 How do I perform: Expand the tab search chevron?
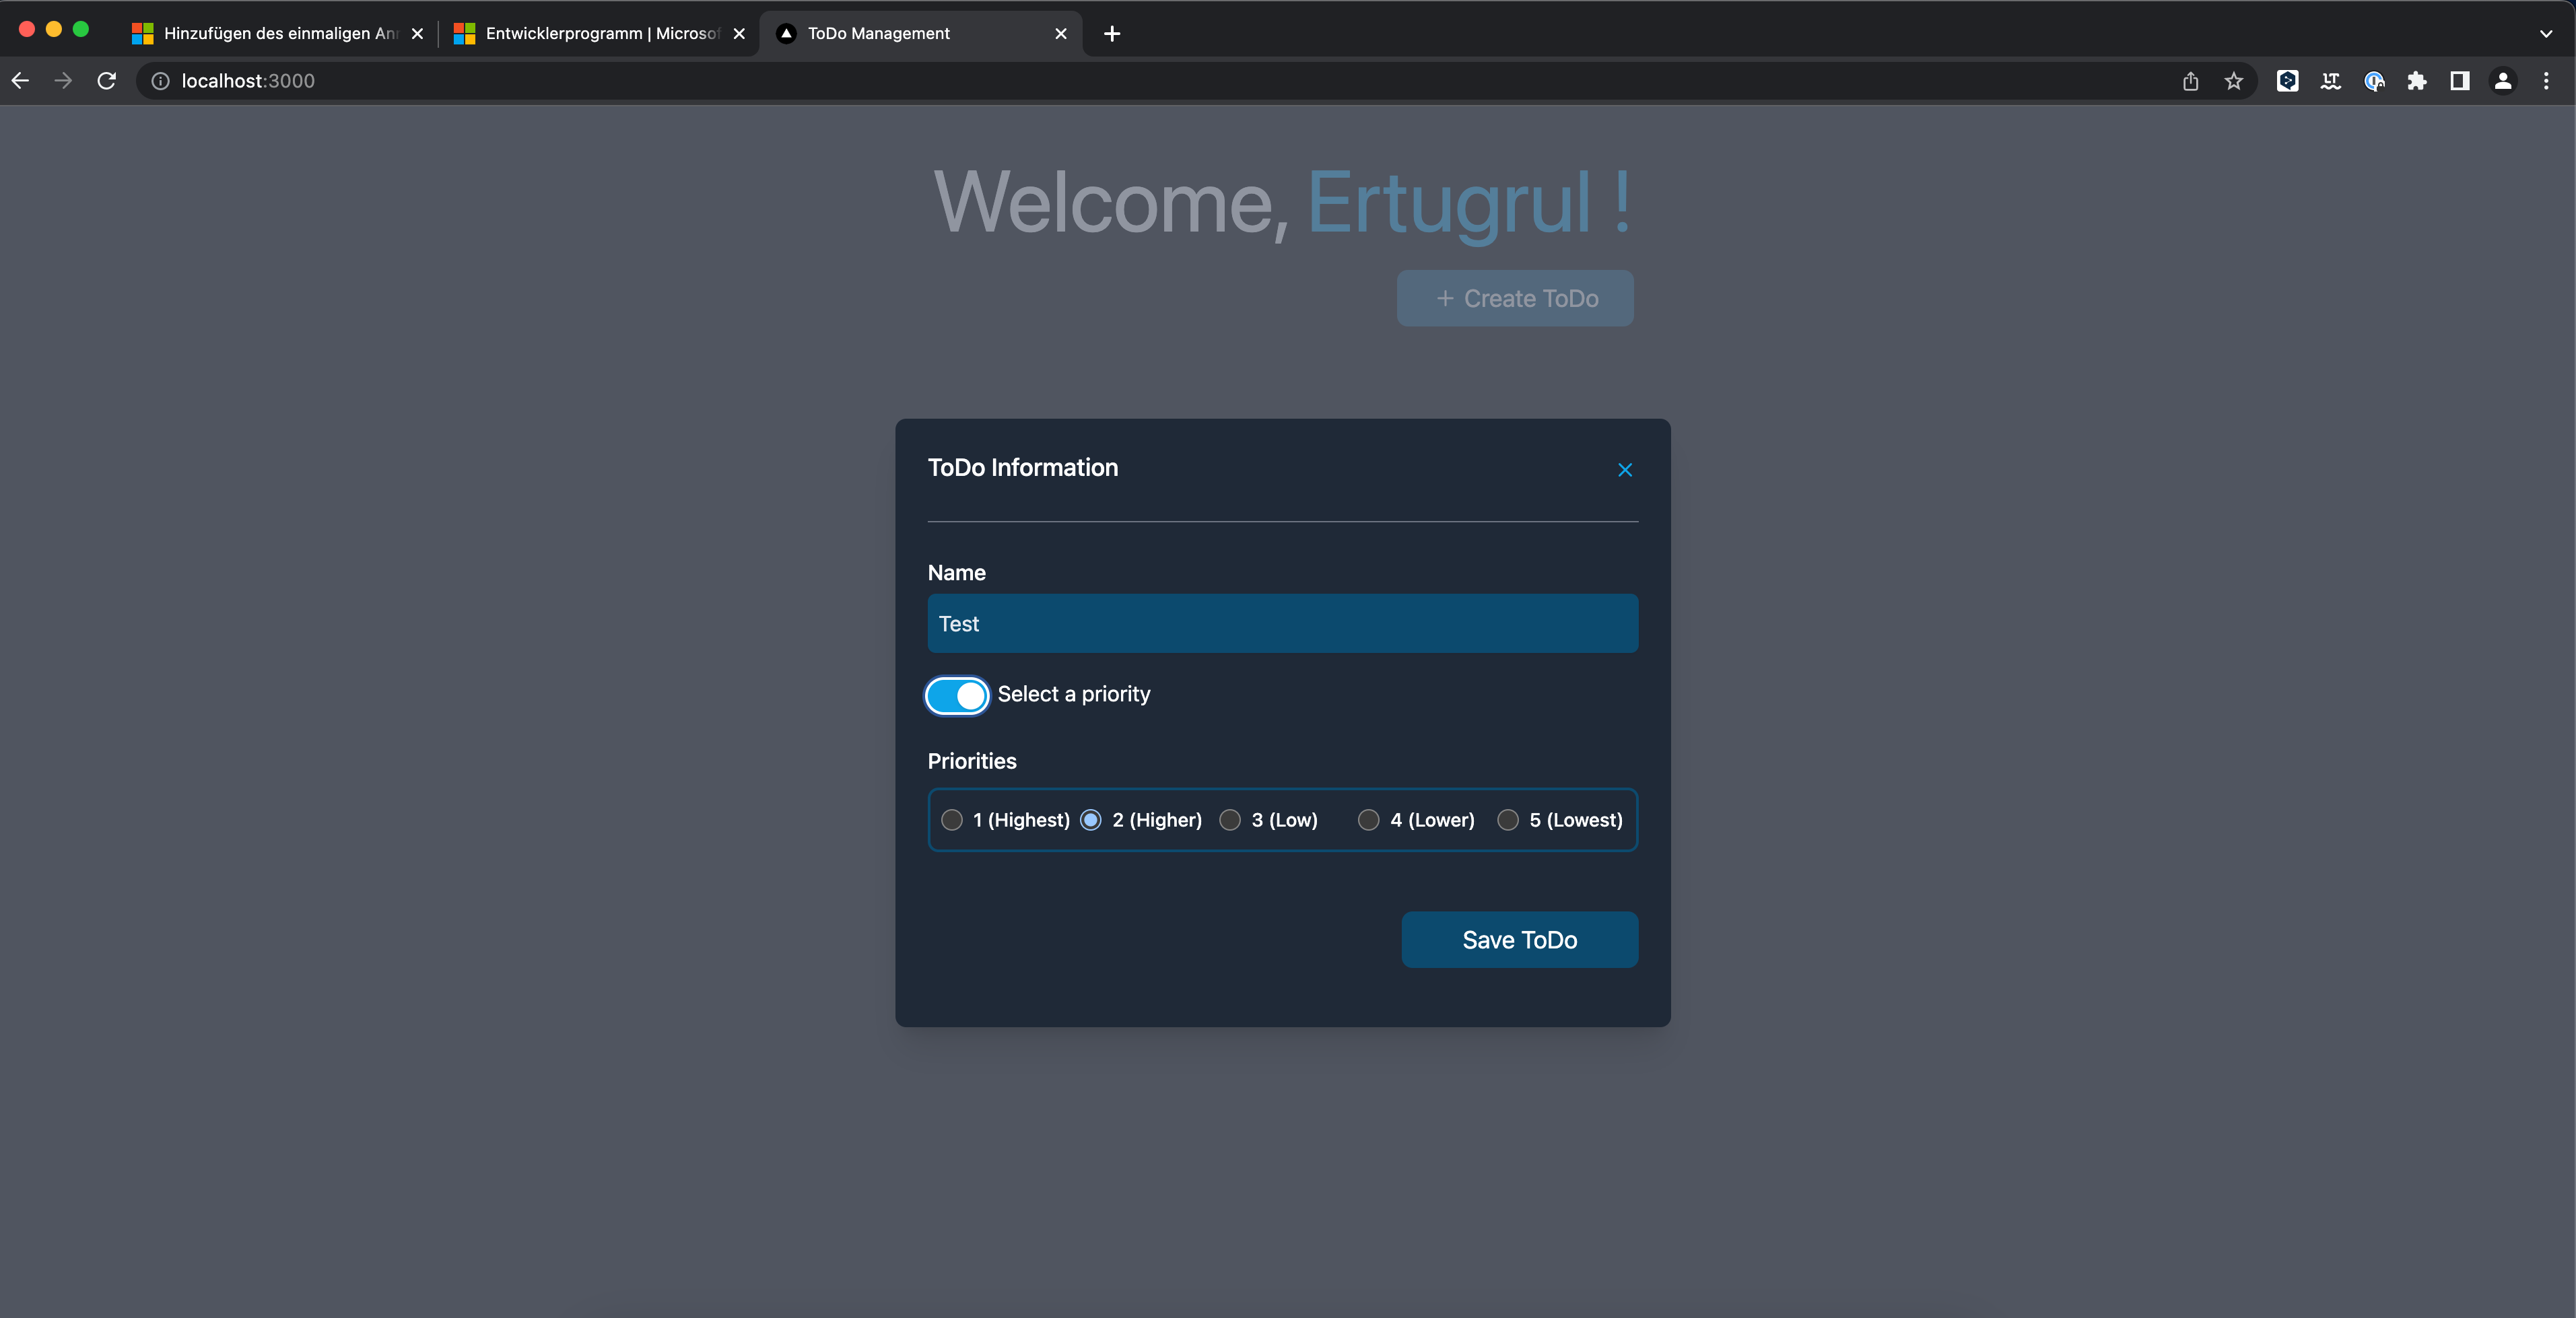click(2546, 33)
